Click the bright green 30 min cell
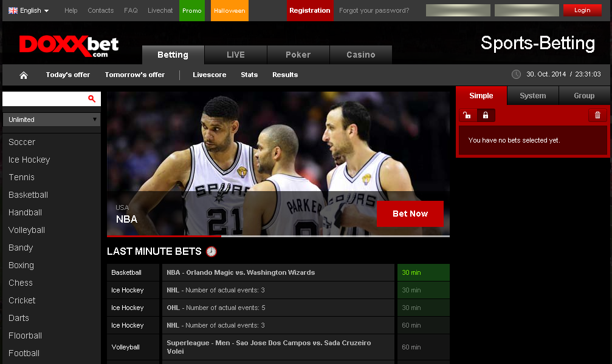Image resolution: width=612 pixels, height=364 pixels. click(424, 272)
